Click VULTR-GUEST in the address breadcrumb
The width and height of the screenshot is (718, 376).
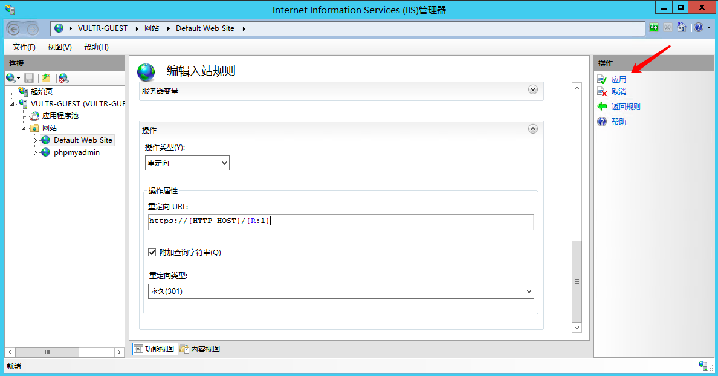click(x=103, y=28)
